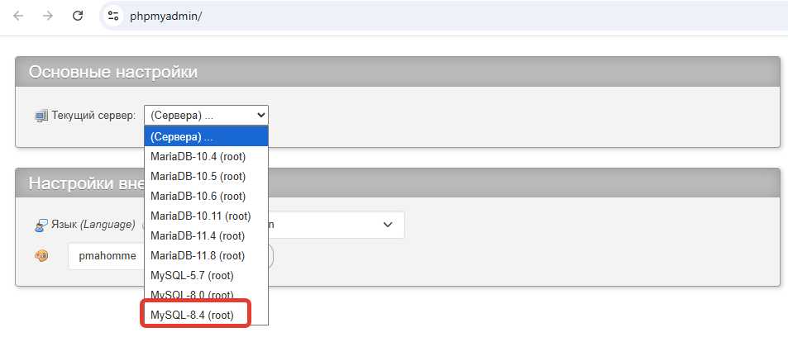Select MariaDB-10.6 (root) server

click(206, 197)
